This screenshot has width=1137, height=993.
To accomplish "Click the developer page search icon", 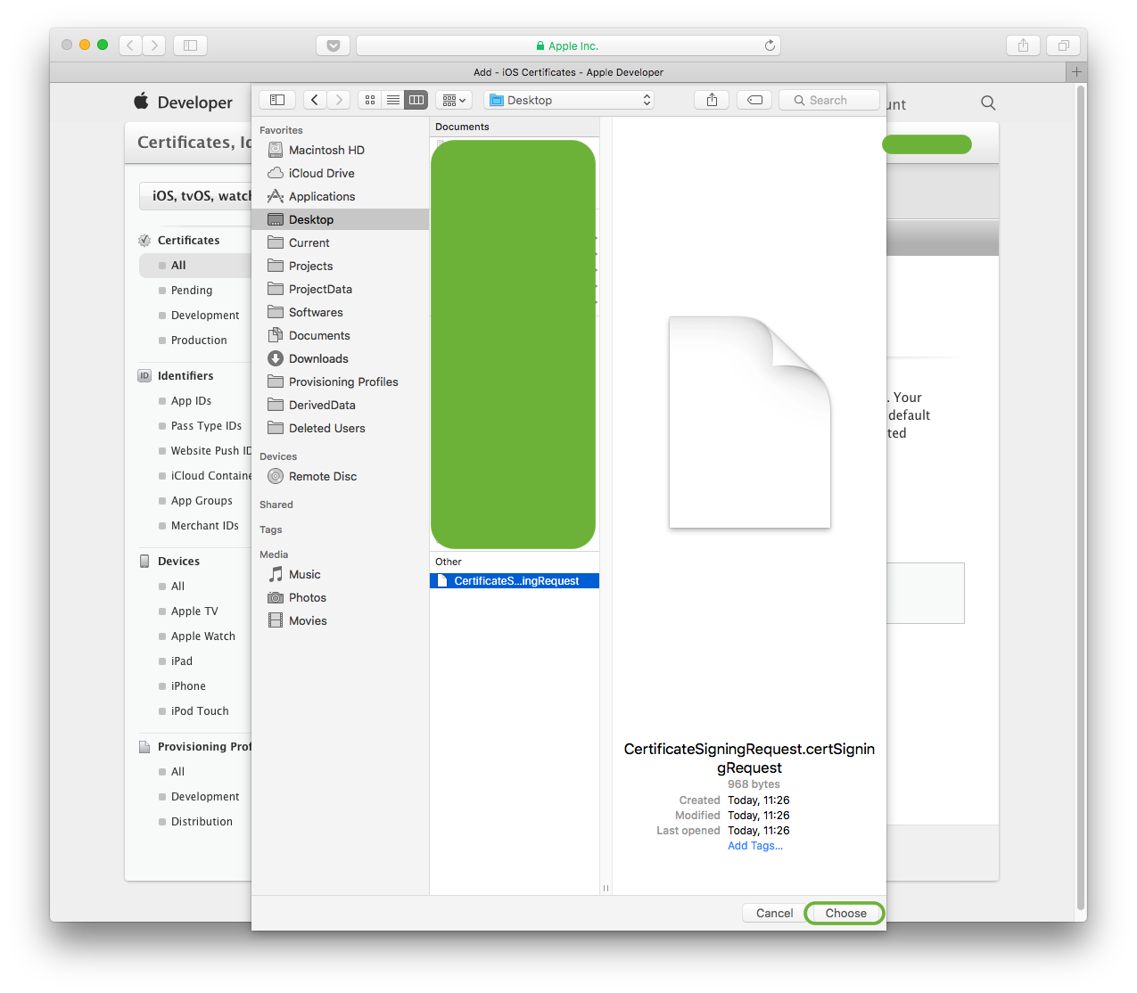I will point(988,103).
